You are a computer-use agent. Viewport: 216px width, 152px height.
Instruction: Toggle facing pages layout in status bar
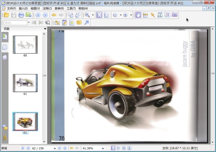pos(124,148)
